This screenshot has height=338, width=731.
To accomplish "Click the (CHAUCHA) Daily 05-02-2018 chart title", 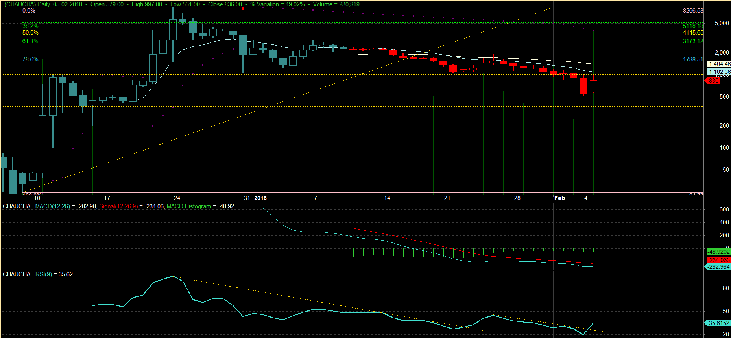I will coord(43,4).
